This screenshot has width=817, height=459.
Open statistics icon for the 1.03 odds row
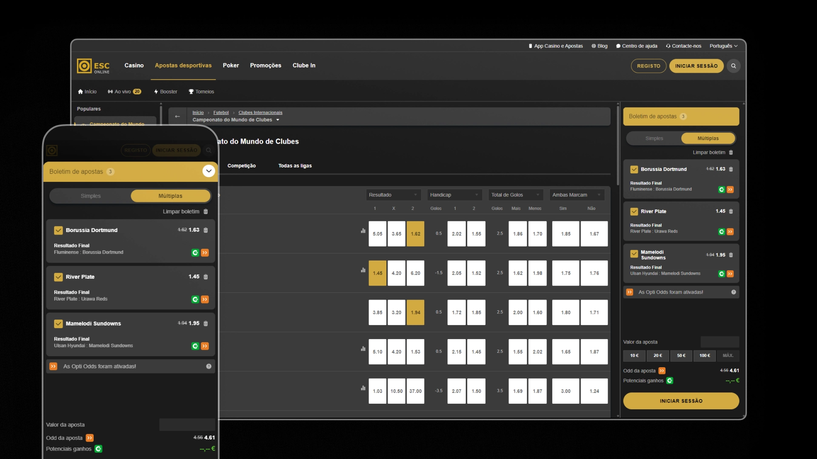(x=363, y=388)
